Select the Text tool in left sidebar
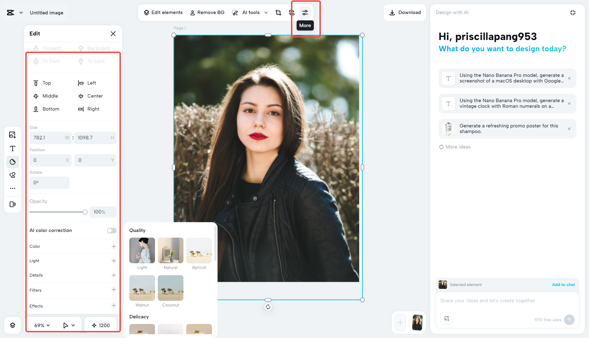The image size is (589, 338). coord(13,148)
